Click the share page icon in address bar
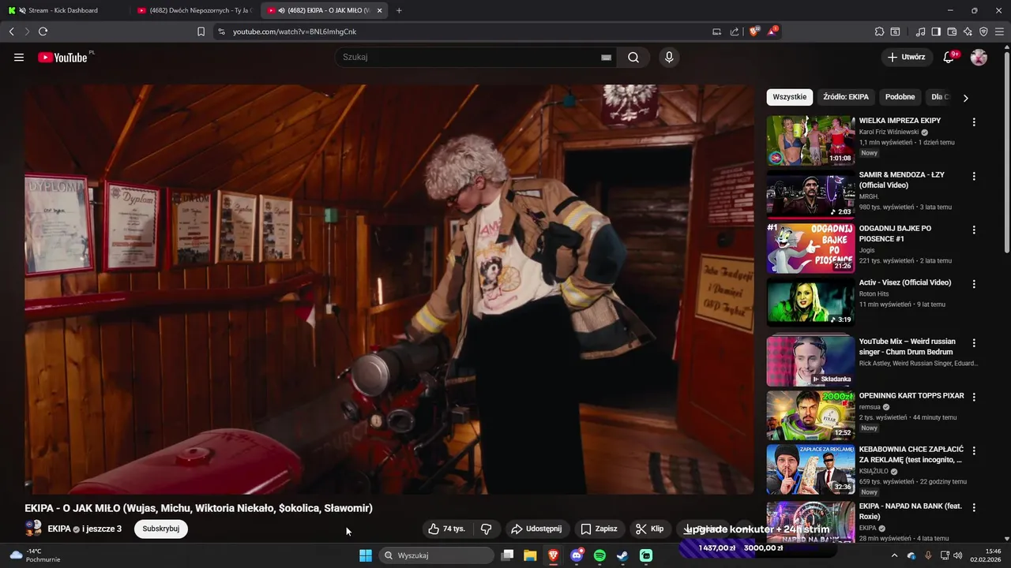The image size is (1011, 568). coord(735,32)
